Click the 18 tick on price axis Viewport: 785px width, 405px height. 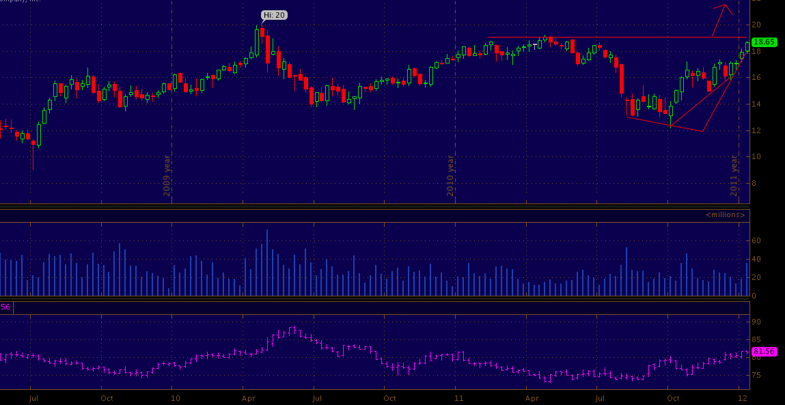(756, 51)
